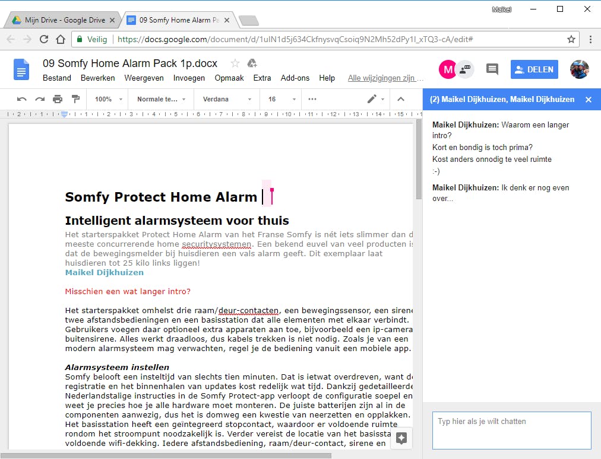This screenshot has height=459, width=601.
Task: Close the 09 Somfy Home Alarm tab
Action: (x=227, y=20)
